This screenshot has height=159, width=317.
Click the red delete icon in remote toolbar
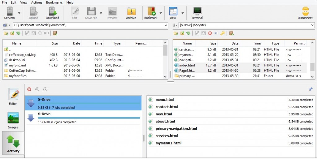point(210,33)
